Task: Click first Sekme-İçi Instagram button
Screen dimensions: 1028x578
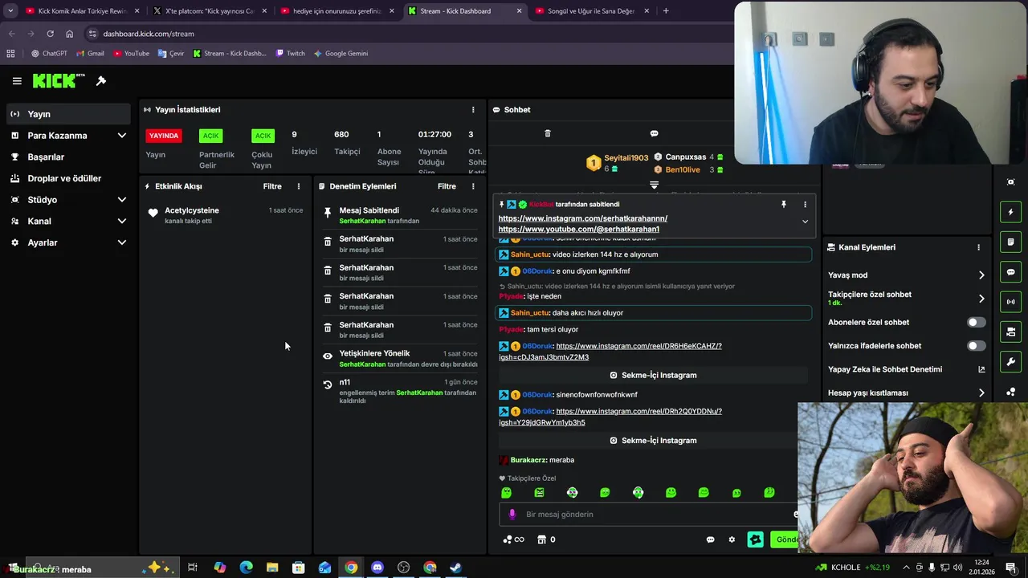Action: coord(653,375)
